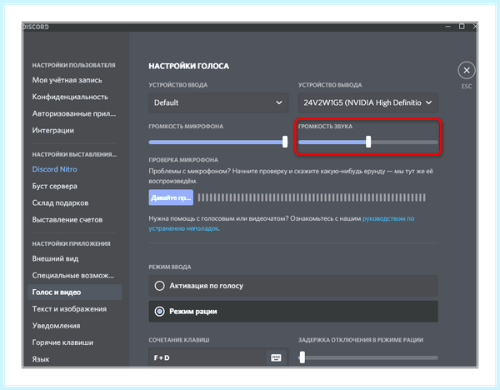Image resolution: width=500 pixels, height=390 pixels.
Task: Go to Конфиденциальность section
Action: (x=70, y=97)
